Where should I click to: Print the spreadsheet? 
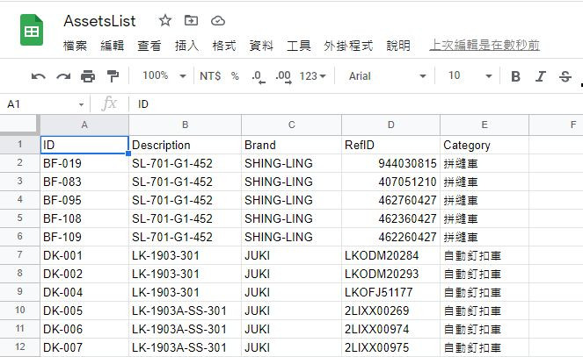pos(88,76)
